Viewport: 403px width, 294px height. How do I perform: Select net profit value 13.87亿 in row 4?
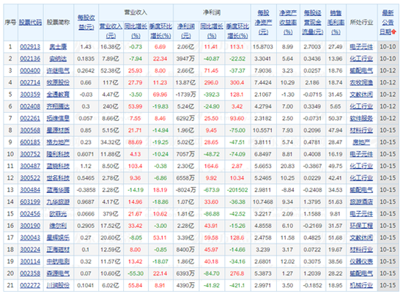[x=185, y=83]
